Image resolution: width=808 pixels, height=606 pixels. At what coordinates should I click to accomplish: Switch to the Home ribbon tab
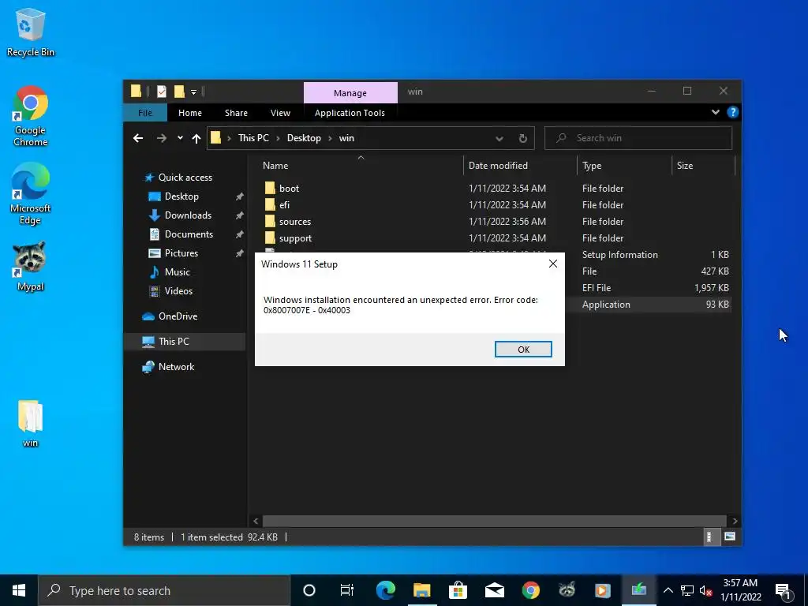point(189,113)
